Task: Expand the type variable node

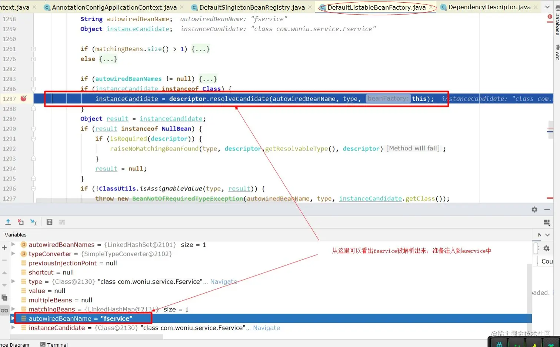Action: click(x=13, y=281)
